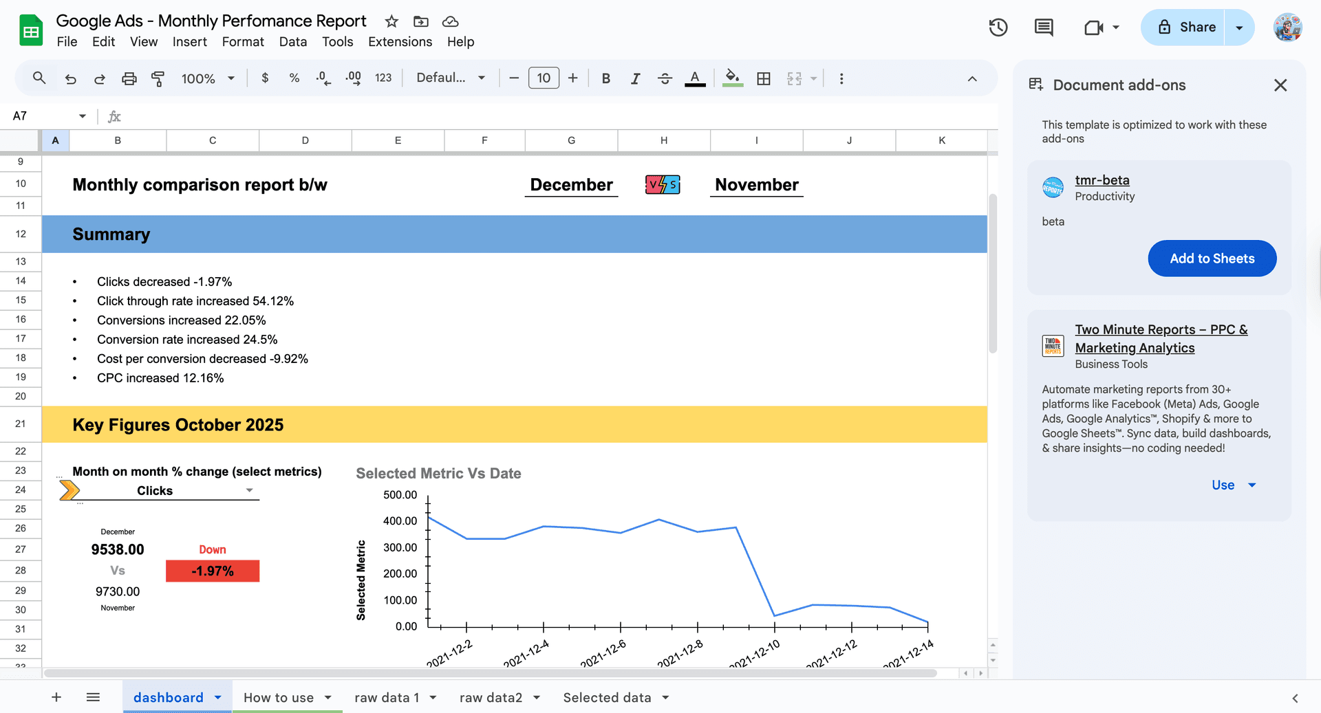Apply strikethrough formatting
1321x713 pixels.
pos(665,78)
